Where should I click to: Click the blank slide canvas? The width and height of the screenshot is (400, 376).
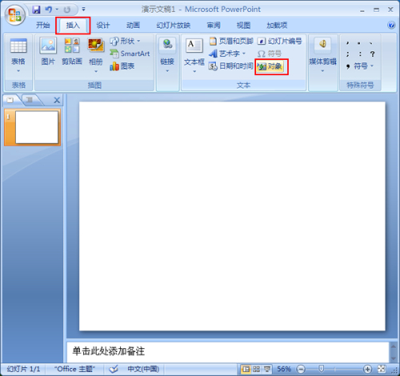tap(232, 216)
